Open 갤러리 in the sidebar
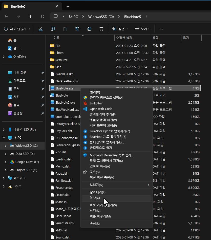The image size is (211, 240). point(15,48)
